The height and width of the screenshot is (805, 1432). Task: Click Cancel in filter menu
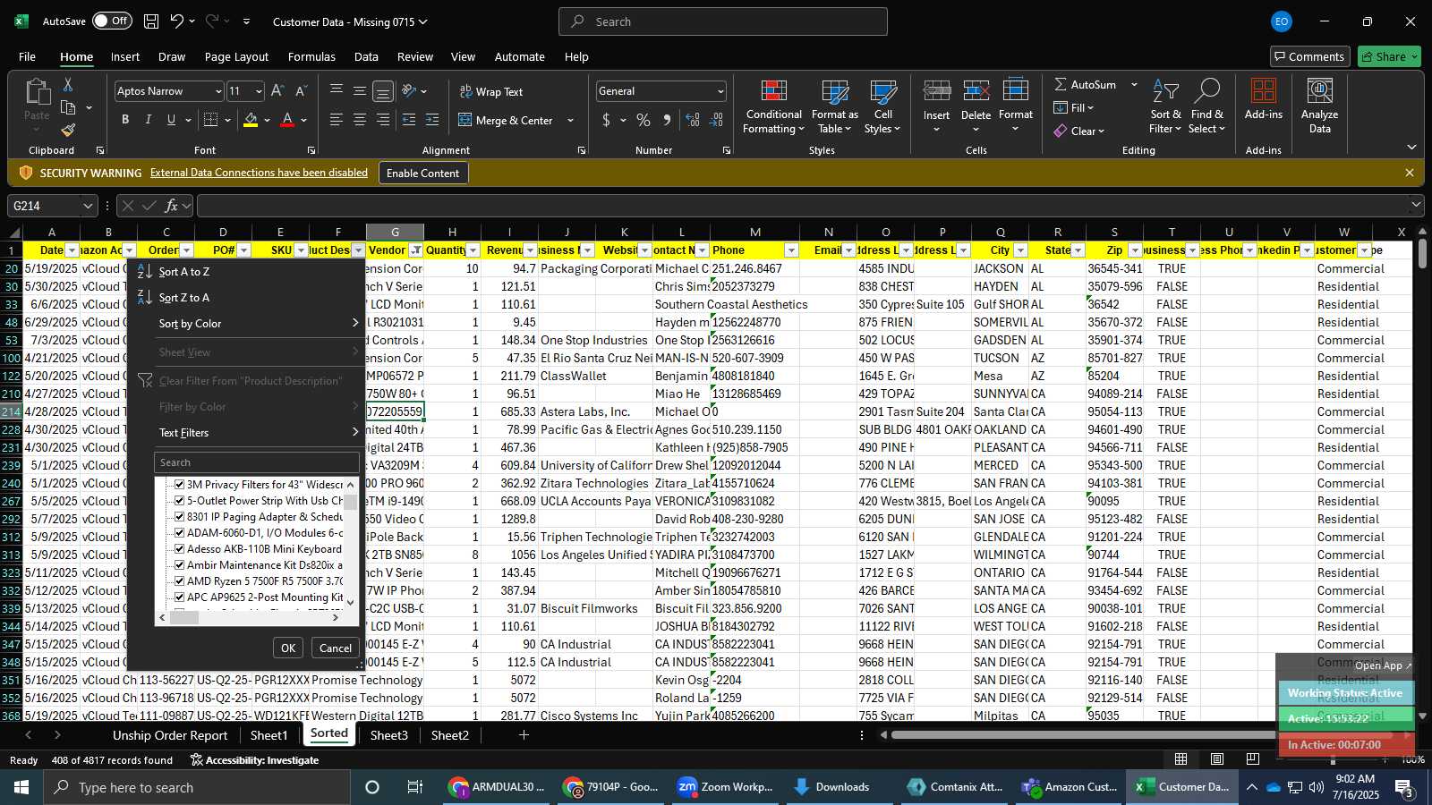point(336,648)
